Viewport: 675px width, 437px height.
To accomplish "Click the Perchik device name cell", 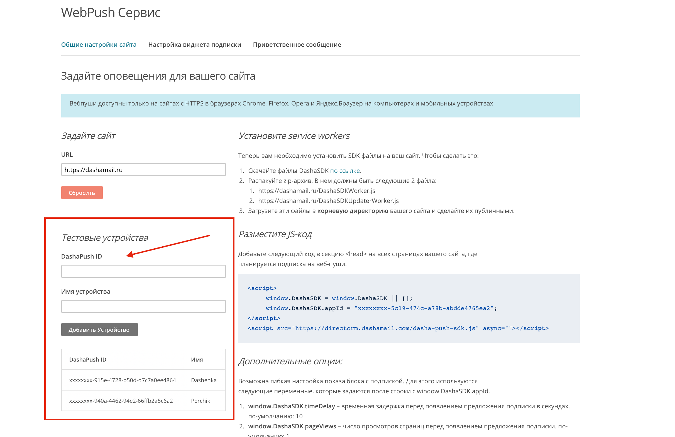I will coord(200,401).
